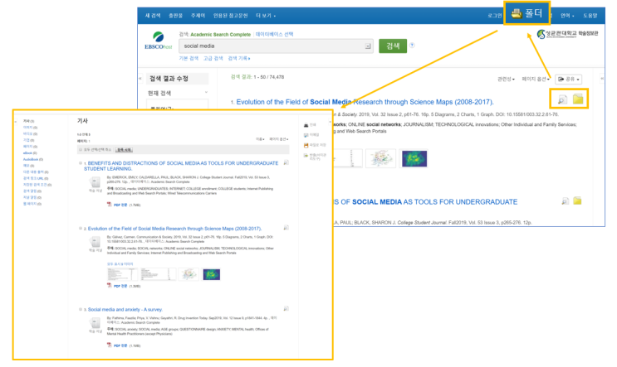Add SOCIAL MEDIA AS TOOLS result to folder

click(x=577, y=201)
